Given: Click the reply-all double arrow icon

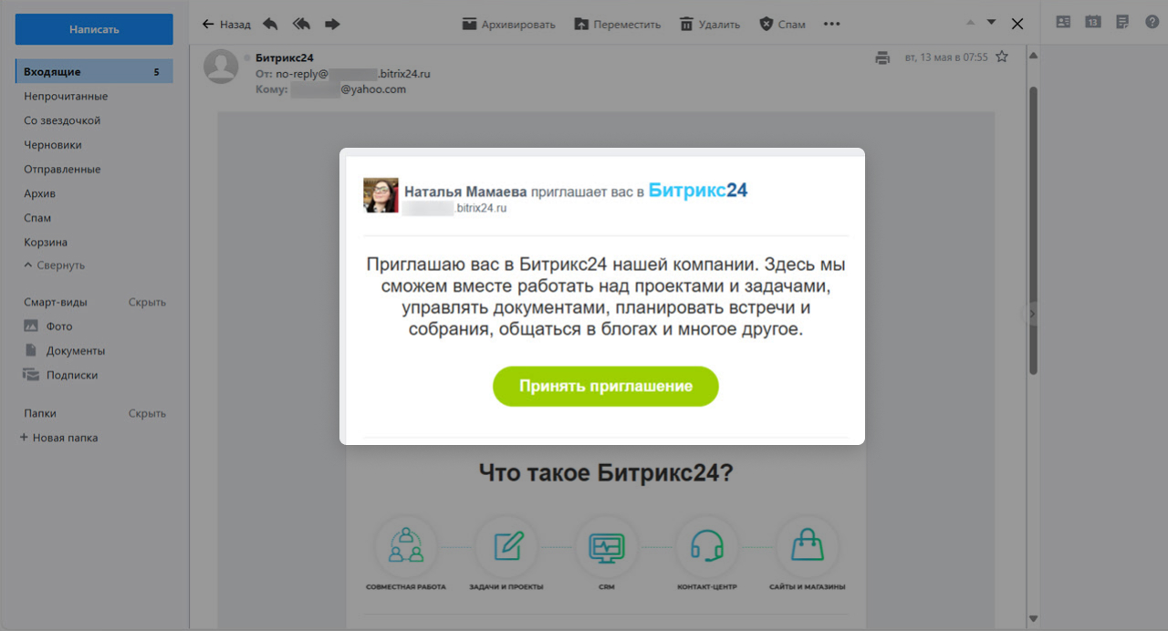Looking at the screenshot, I should tap(301, 24).
